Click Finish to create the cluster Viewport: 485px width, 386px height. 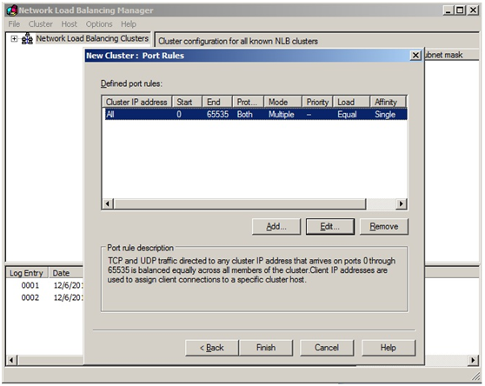tap(266, 348)
